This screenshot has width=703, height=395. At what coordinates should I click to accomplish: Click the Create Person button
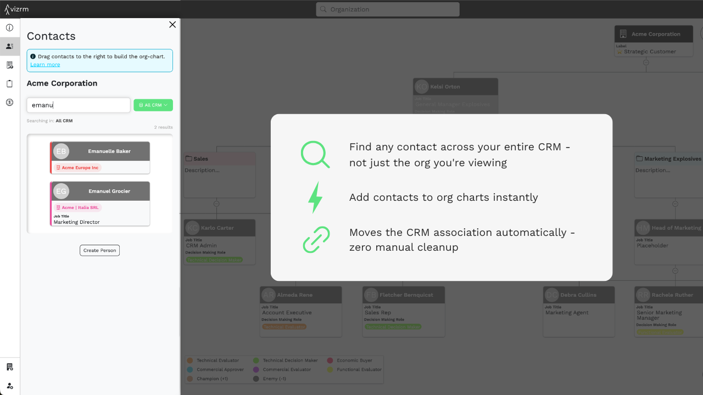tap(99, 250)
